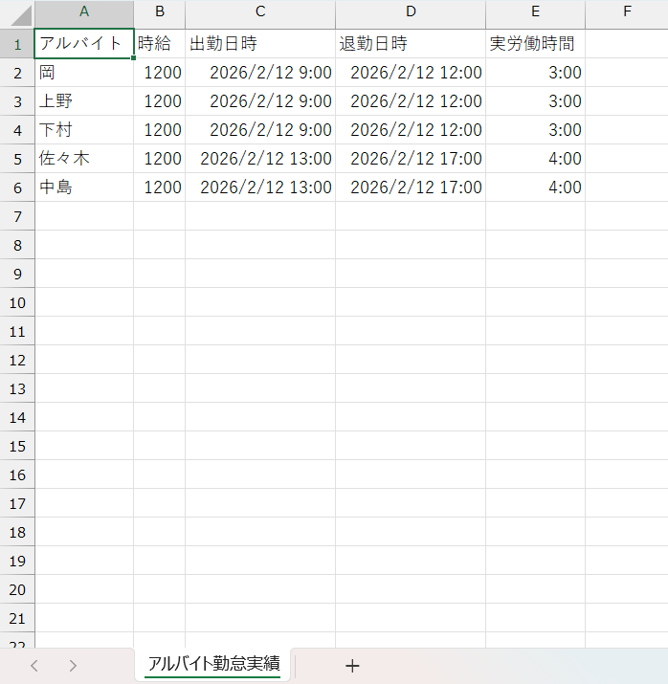The width and height of the screenshot is (668, 684).
Task: Click the 退勤日時 header cell
Action: (x=411, y=44)
